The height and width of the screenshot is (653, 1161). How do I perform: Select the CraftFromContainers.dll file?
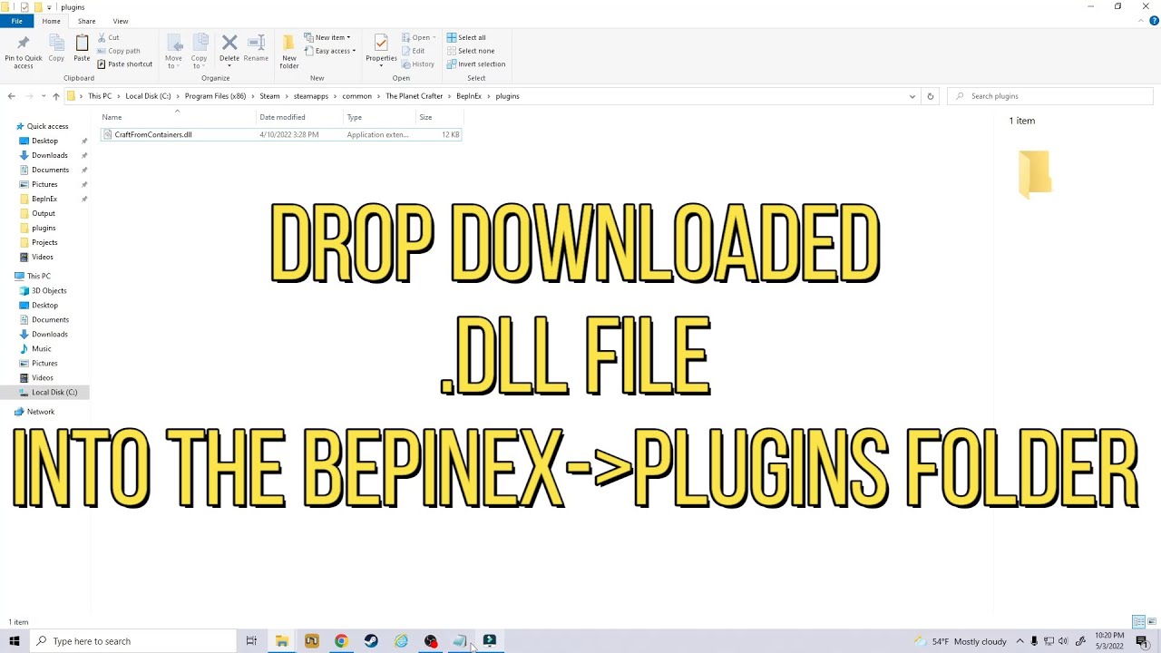pyautogui.click(x=281, y=134)
